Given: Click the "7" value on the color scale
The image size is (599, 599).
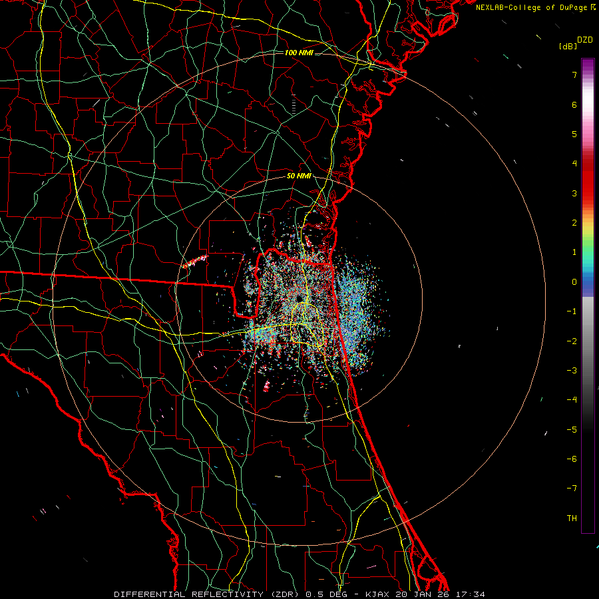Looking at the screenshot, I should coord(574,75).
